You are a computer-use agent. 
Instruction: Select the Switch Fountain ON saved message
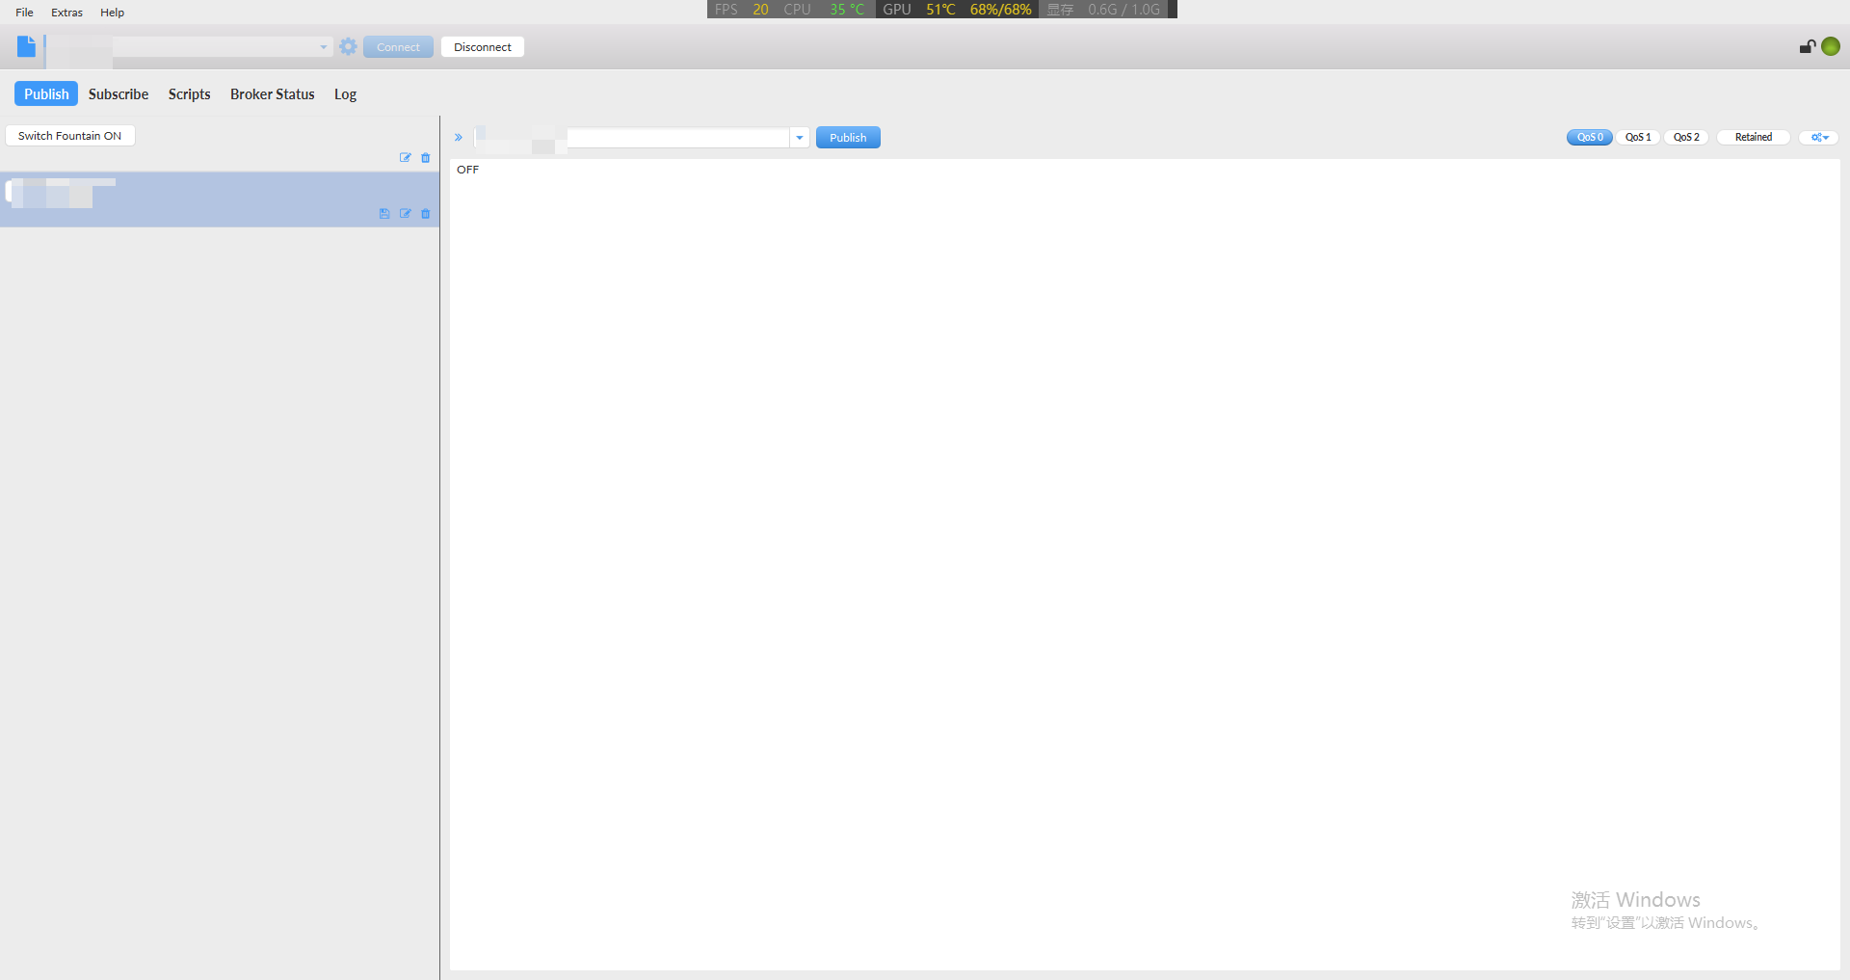70,136
